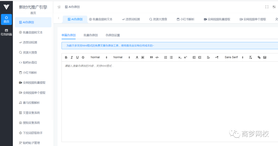This screenshot has height=146, width=278.
Task: Open 资源大搜查 in the left menu
Action: (33, 53)
